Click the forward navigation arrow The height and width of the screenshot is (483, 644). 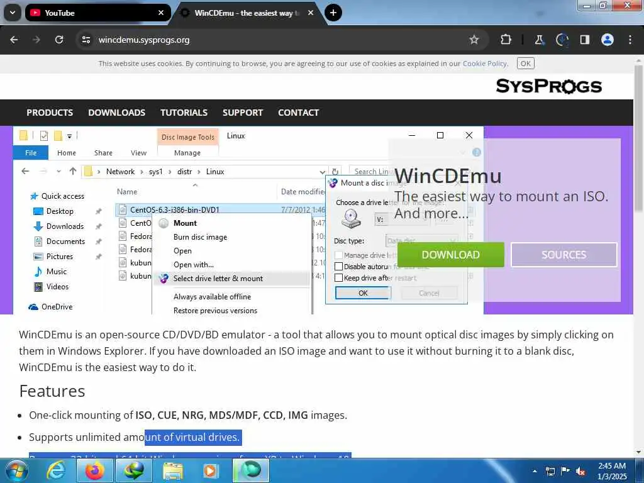(36, 40)
